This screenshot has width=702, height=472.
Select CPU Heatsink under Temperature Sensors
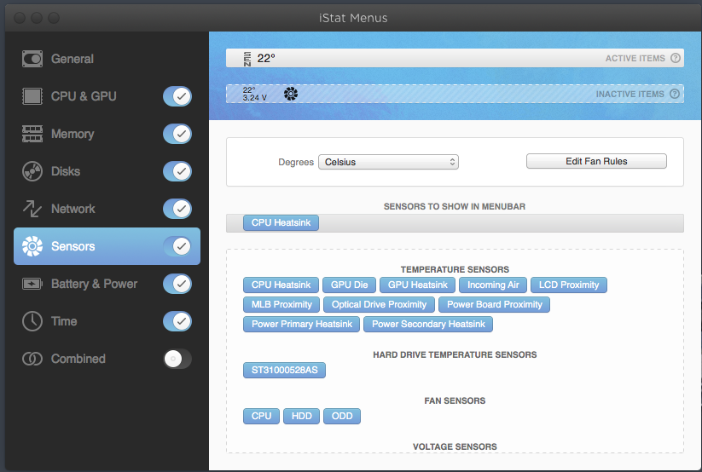[x=281, y=285]
